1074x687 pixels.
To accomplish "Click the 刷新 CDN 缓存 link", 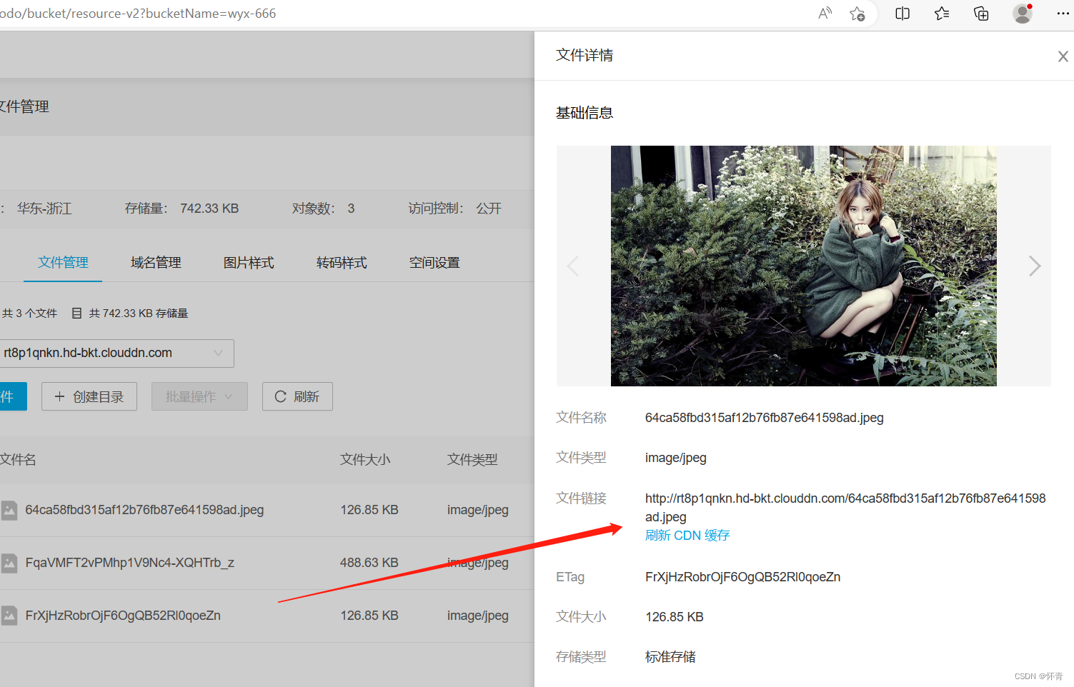I will click(687, 535).
